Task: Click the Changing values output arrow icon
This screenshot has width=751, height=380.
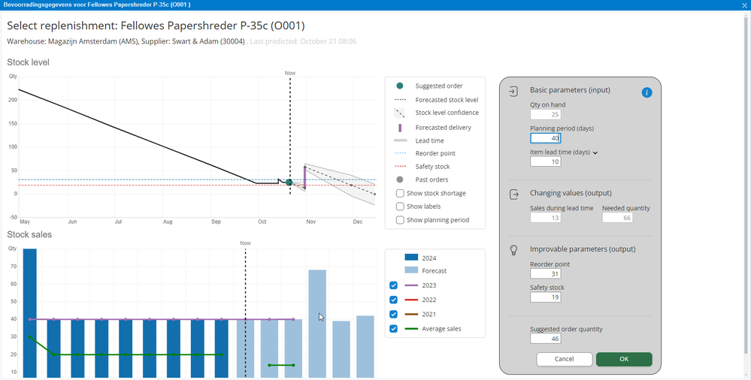Action: click(513, 195)
